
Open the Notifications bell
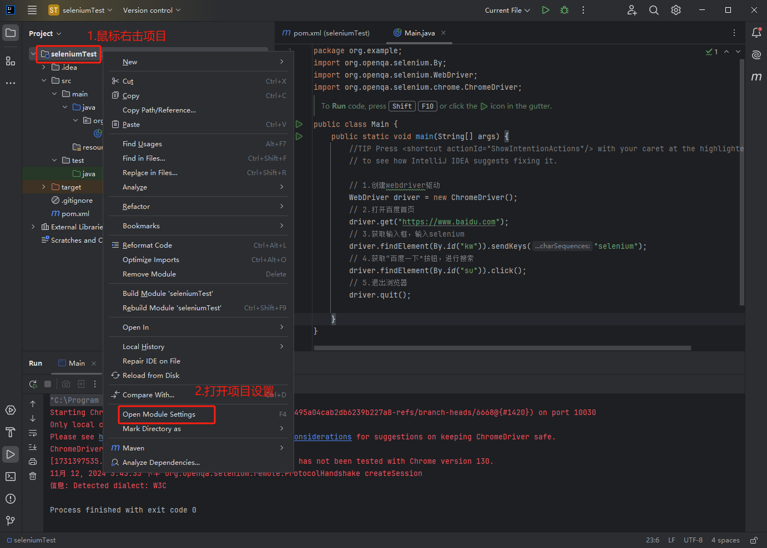click(x=756, y=33)
